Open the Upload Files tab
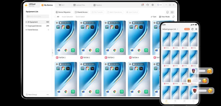 click(79, 5)
